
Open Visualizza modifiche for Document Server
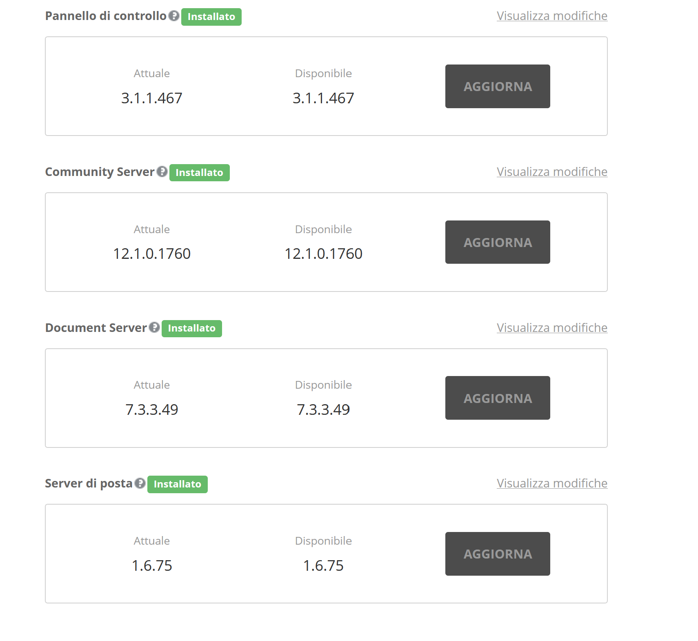[x=551, y=327]
